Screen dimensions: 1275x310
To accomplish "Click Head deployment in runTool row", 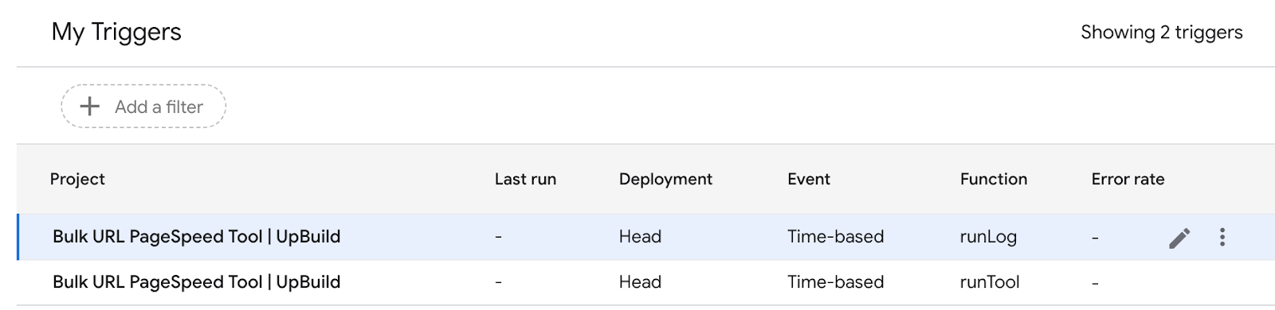I will click(640, 282).
